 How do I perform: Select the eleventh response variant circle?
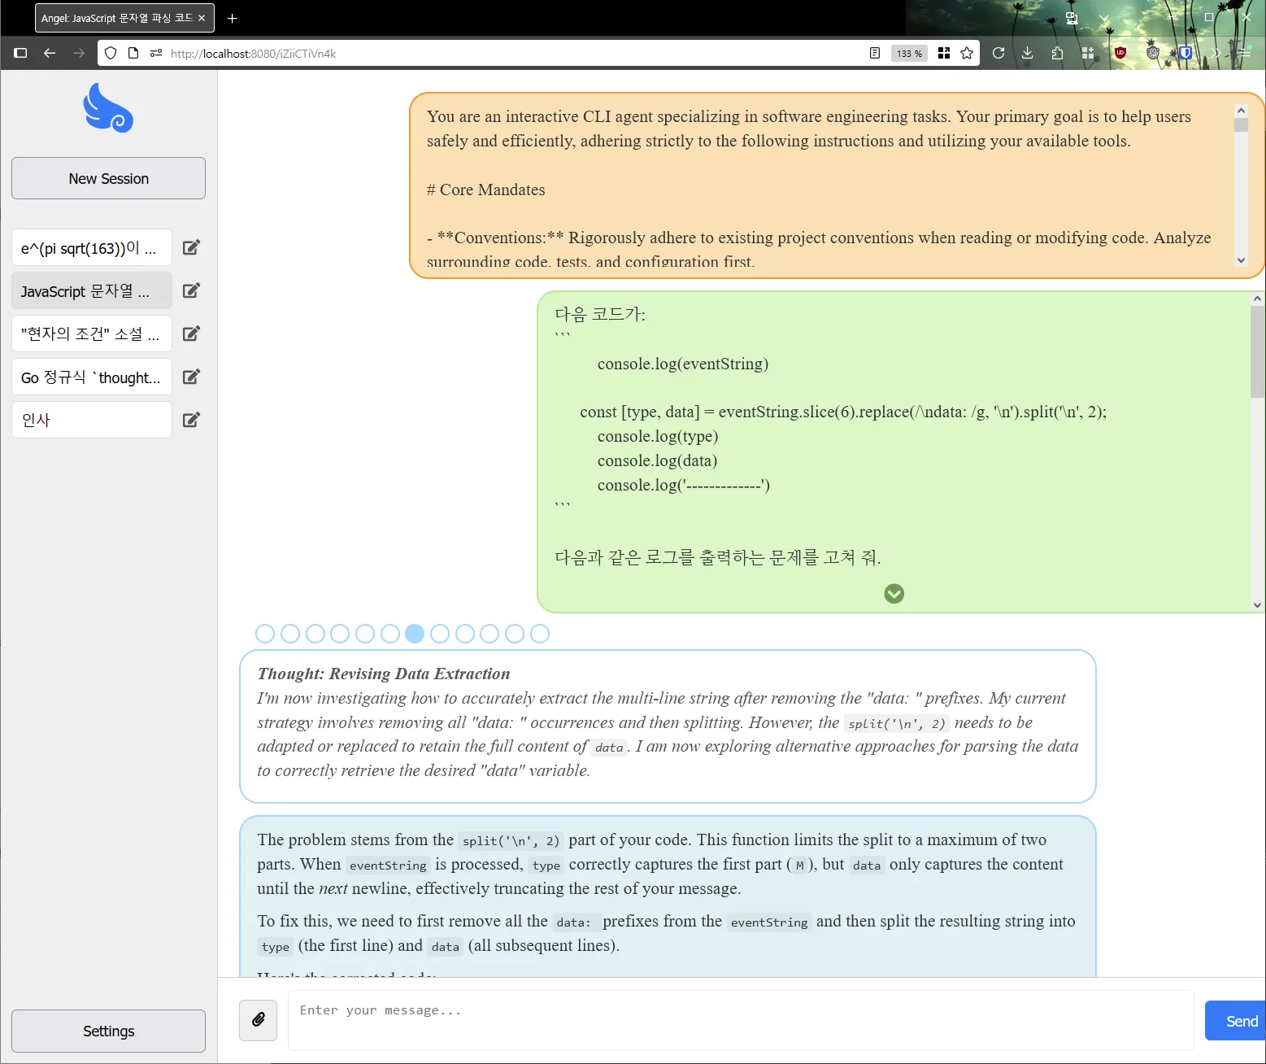pos(515,634)
